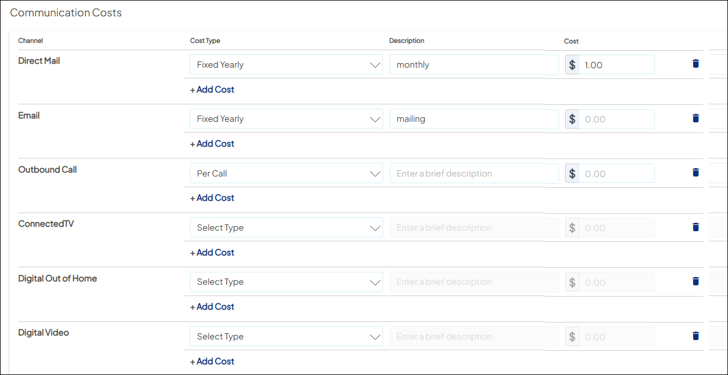The width and height of the screenshot is (728, 375).
Task: Focus the Outbound Call description input
Action: [473, 174]
